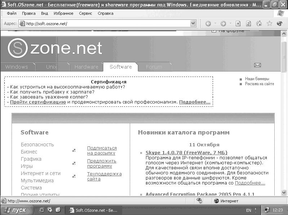
Task: Click the vertical scrollbar down arrow
Action: tap(284, 192)
